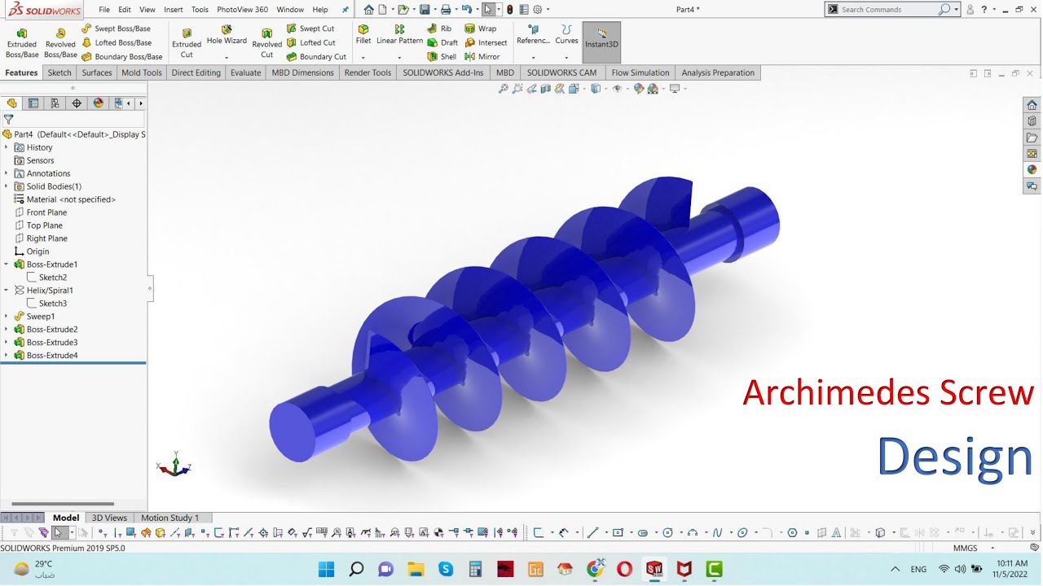Viewport: 1043px width, 586px height.
Task: Select the Swept Cut tool
Action: [x=310, y=28]
